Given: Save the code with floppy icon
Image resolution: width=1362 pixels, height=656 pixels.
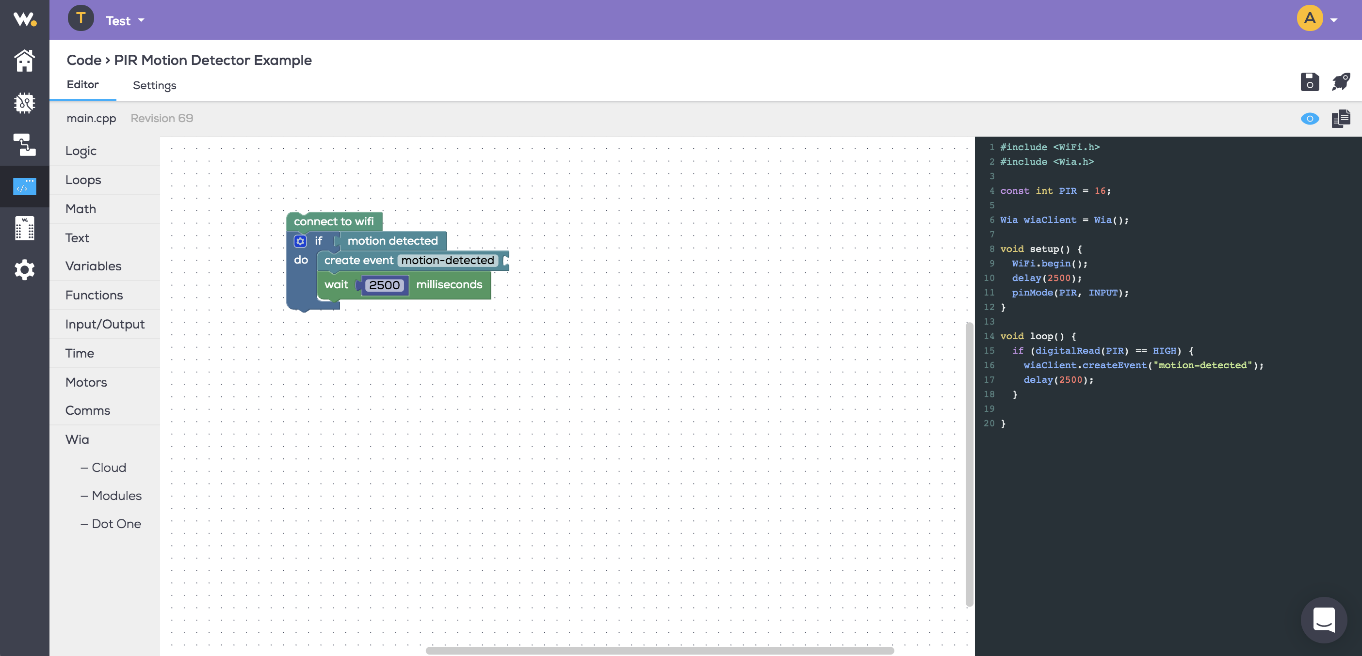Looking at the screenshot, I should 1310,82.
